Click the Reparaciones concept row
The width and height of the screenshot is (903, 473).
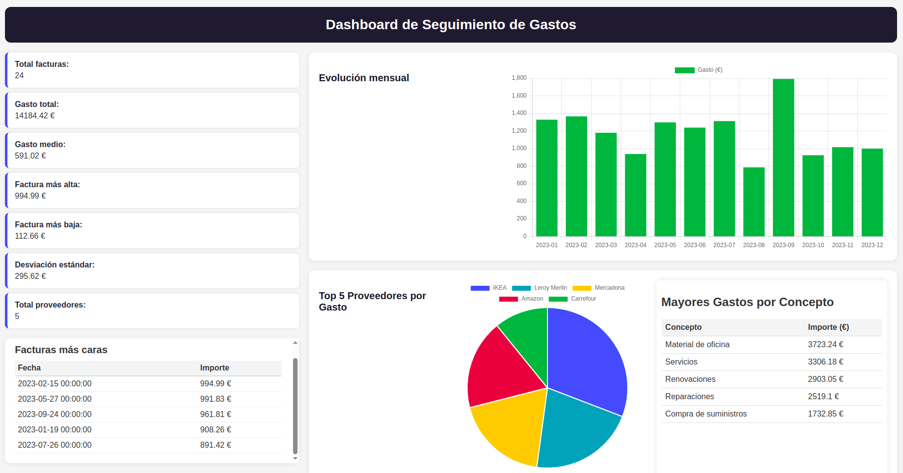pos(772,397)
